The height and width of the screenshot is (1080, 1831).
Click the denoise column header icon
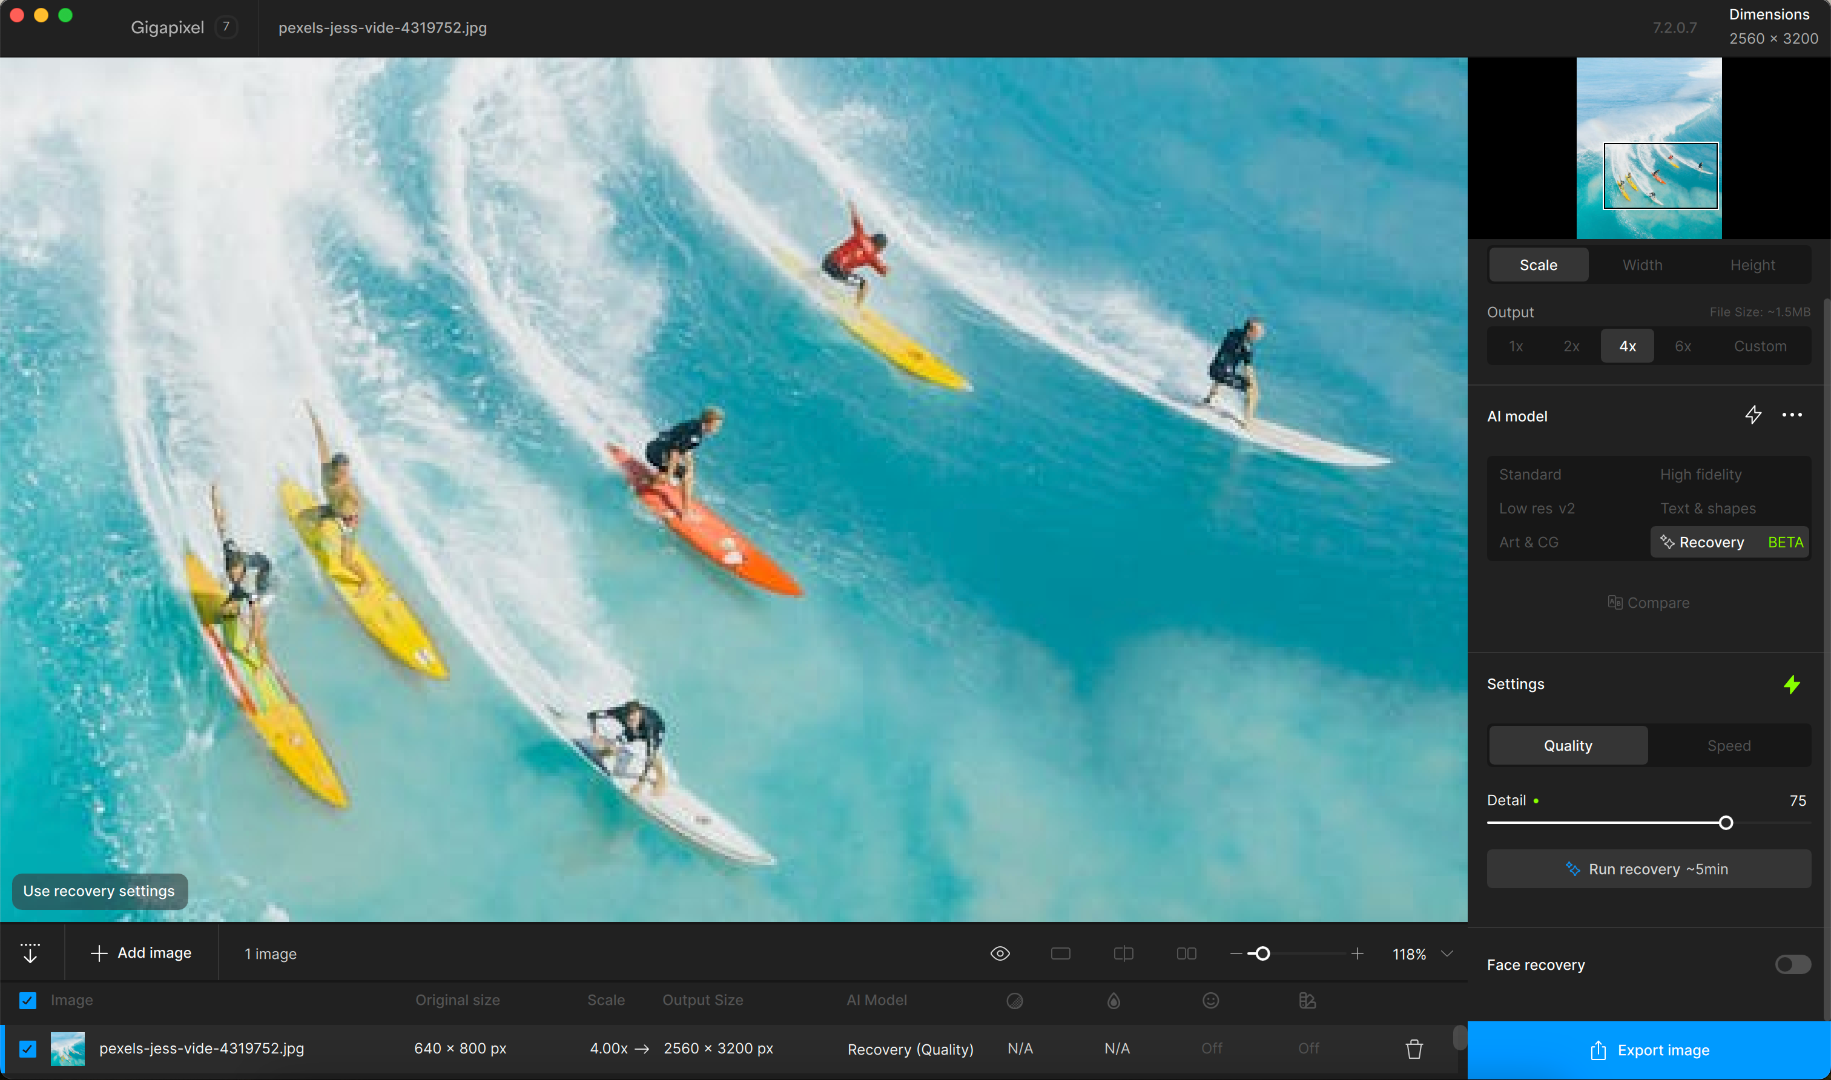pos(1014,1001)
